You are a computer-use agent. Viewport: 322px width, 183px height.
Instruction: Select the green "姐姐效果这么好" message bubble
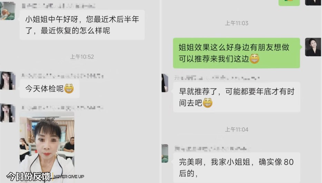236,53
